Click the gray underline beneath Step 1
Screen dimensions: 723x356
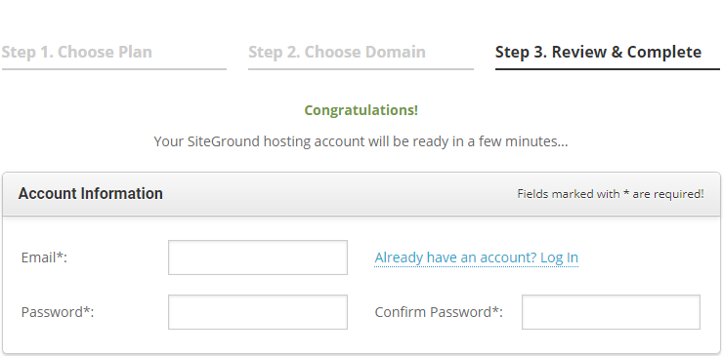[114, 69]
